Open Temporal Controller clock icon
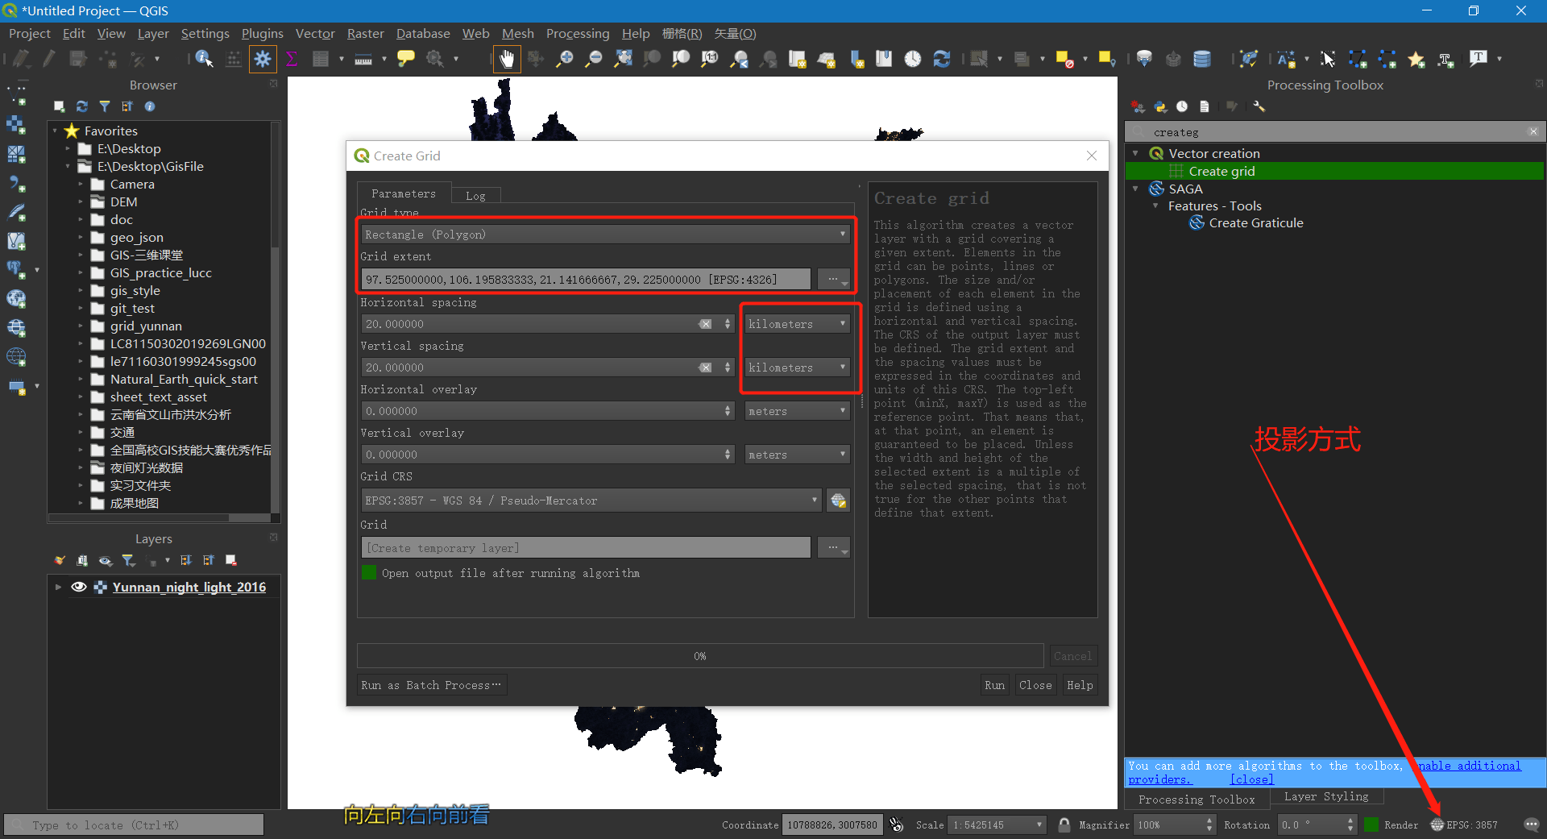 [912, 59]
